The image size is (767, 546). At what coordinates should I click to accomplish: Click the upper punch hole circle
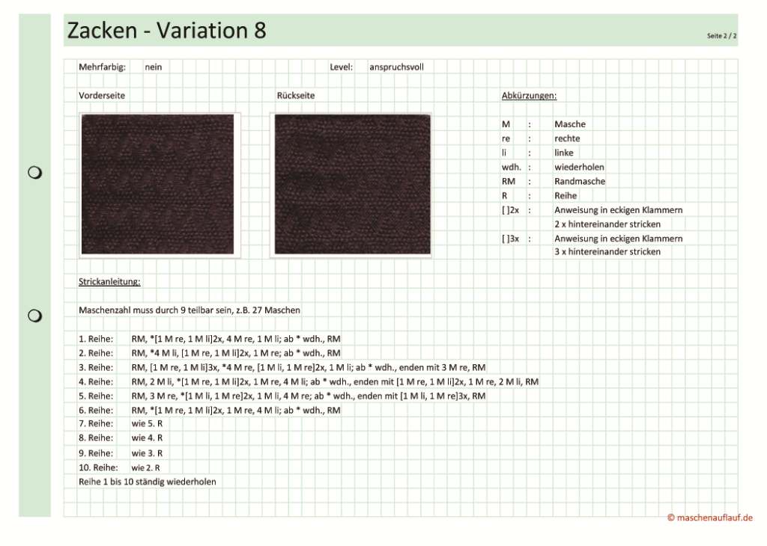(x=34, y=174)
